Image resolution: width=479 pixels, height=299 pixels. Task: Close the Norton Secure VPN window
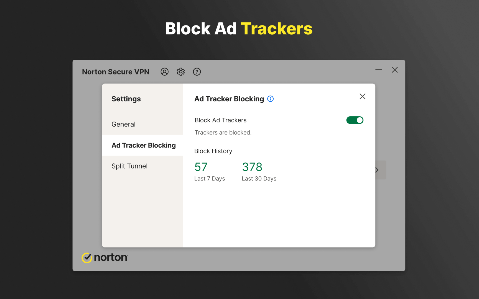[x=395, y=70]
